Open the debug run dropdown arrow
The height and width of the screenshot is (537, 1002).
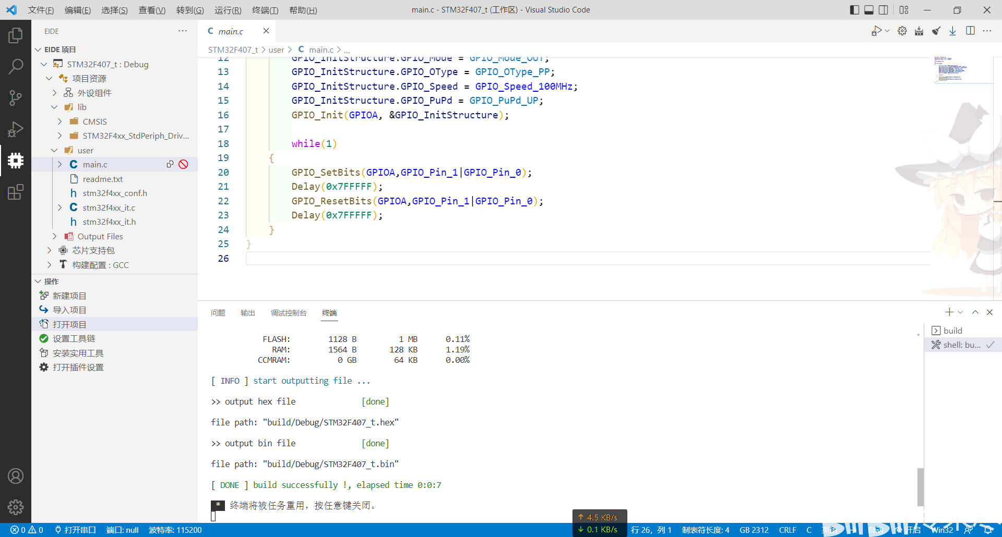coord(887,31)
